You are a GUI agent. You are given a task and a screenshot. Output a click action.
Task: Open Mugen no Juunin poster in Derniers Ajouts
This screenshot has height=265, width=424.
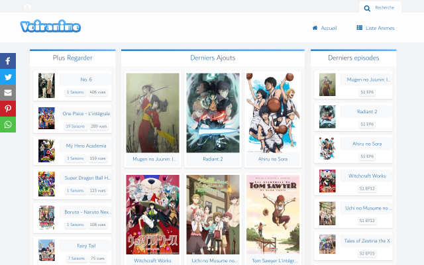[152, 113]
